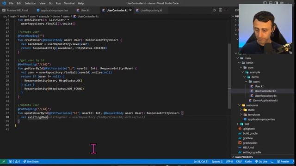
Task: Expand the JAVA PROJECTS section
Action: (244, 157)
